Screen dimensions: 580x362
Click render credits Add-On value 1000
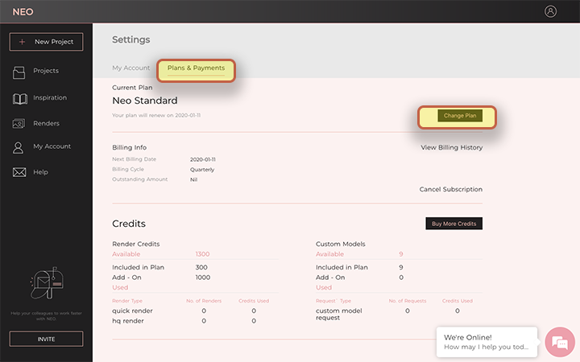pyautogui.click(x=203, y=278)
